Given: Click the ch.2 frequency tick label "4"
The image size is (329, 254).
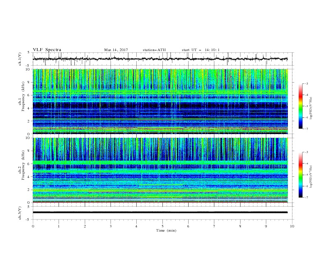Looking at the screenshot, I should pyautogui.click(x=29, y=177).
